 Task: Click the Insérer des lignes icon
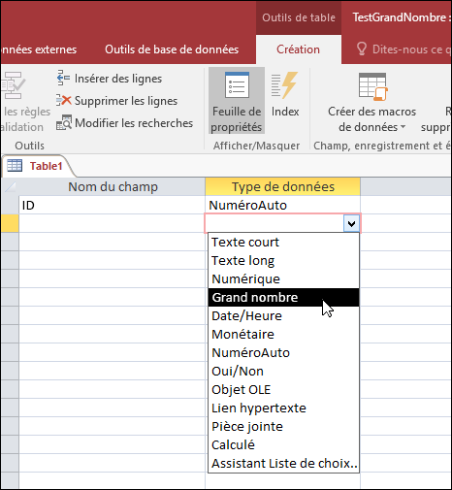coord(63,78)
